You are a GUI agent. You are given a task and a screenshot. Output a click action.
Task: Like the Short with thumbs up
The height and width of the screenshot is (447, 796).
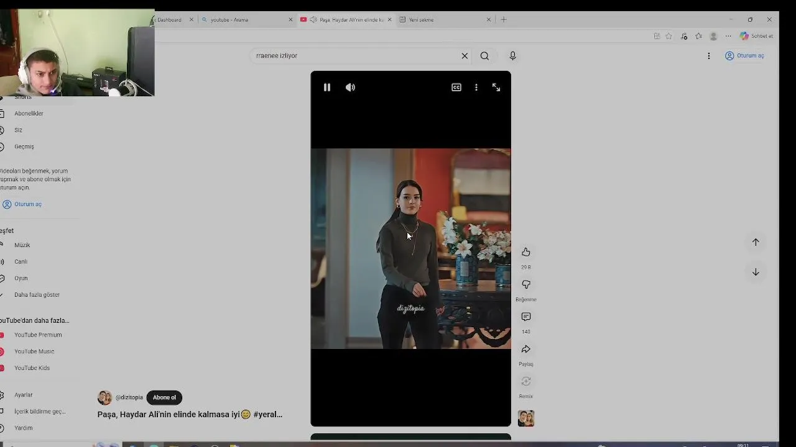(526, 252)
